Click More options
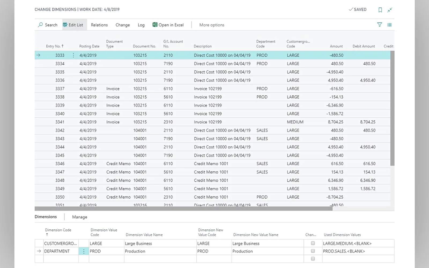Screen dimensions: 429x268 point(212,25)
